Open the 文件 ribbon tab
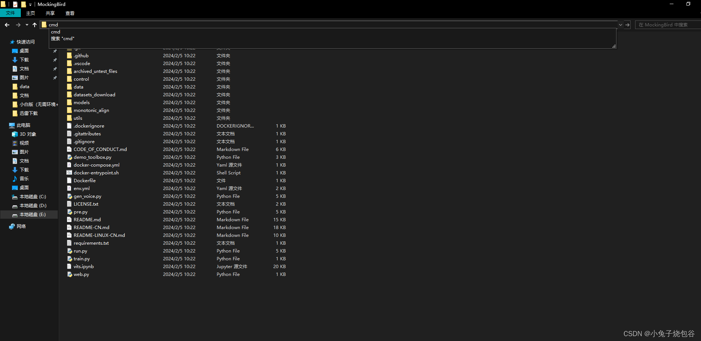Image resolution: width=701 pixels, height=341 pixels. [x=10, y=13]
